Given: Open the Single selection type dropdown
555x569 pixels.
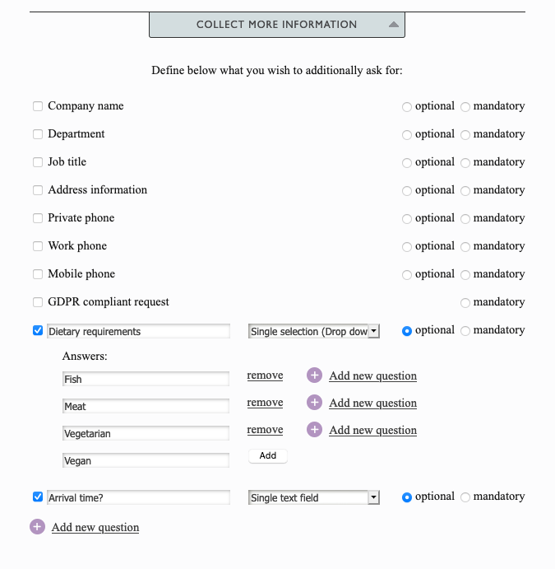Looking at the screenshot, I should point(314,331).
